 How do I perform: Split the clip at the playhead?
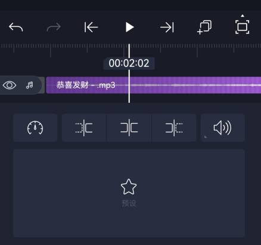129,128
